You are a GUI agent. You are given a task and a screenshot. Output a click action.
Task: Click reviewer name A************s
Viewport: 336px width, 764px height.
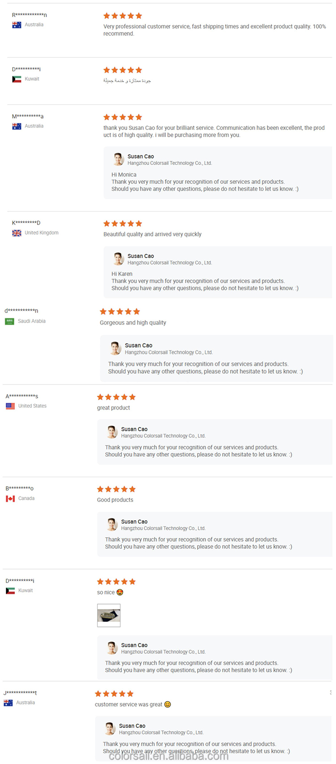(x=22, y=397)
